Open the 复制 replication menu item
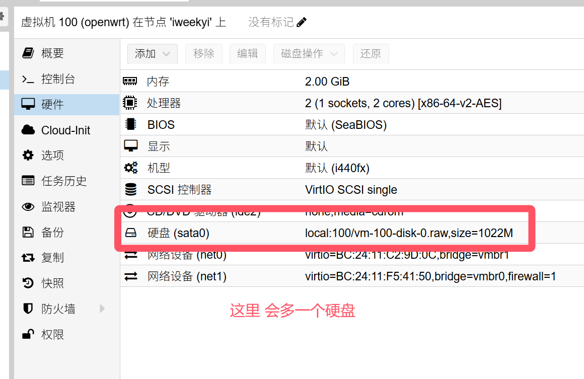This screenshot has height=379, width=584. pos(52,258)
